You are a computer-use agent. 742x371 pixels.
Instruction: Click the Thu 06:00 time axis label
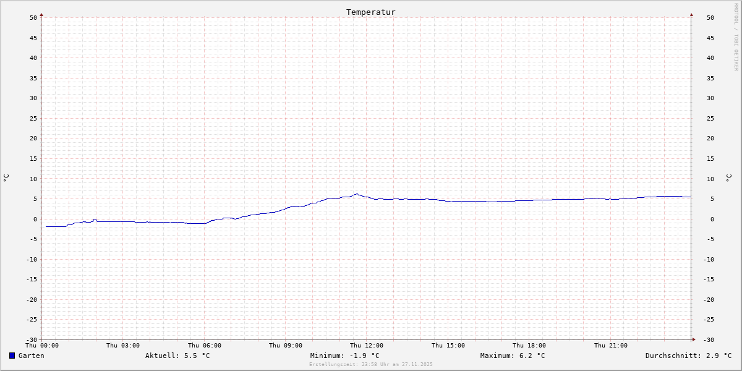[x=205, y=346]
